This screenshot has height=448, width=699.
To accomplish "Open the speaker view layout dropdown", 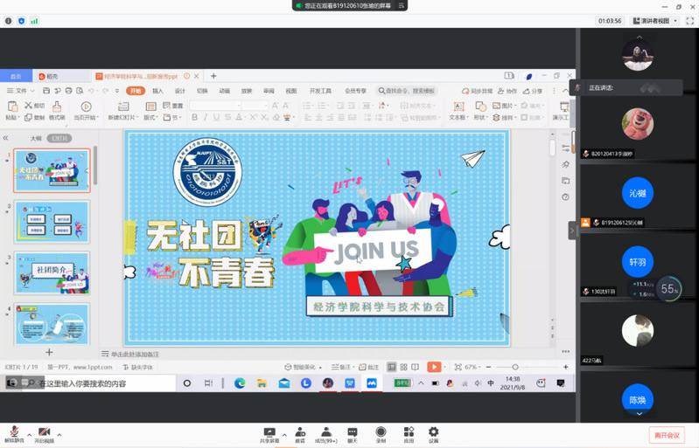I will tap(654, 21).
